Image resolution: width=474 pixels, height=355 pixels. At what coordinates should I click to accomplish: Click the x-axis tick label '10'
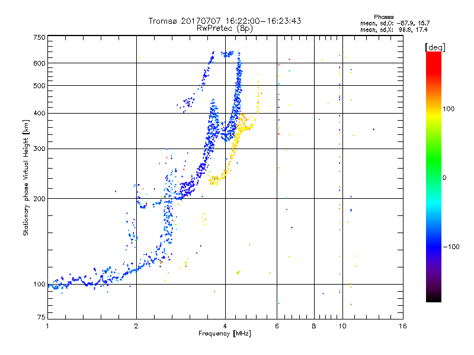342,326
